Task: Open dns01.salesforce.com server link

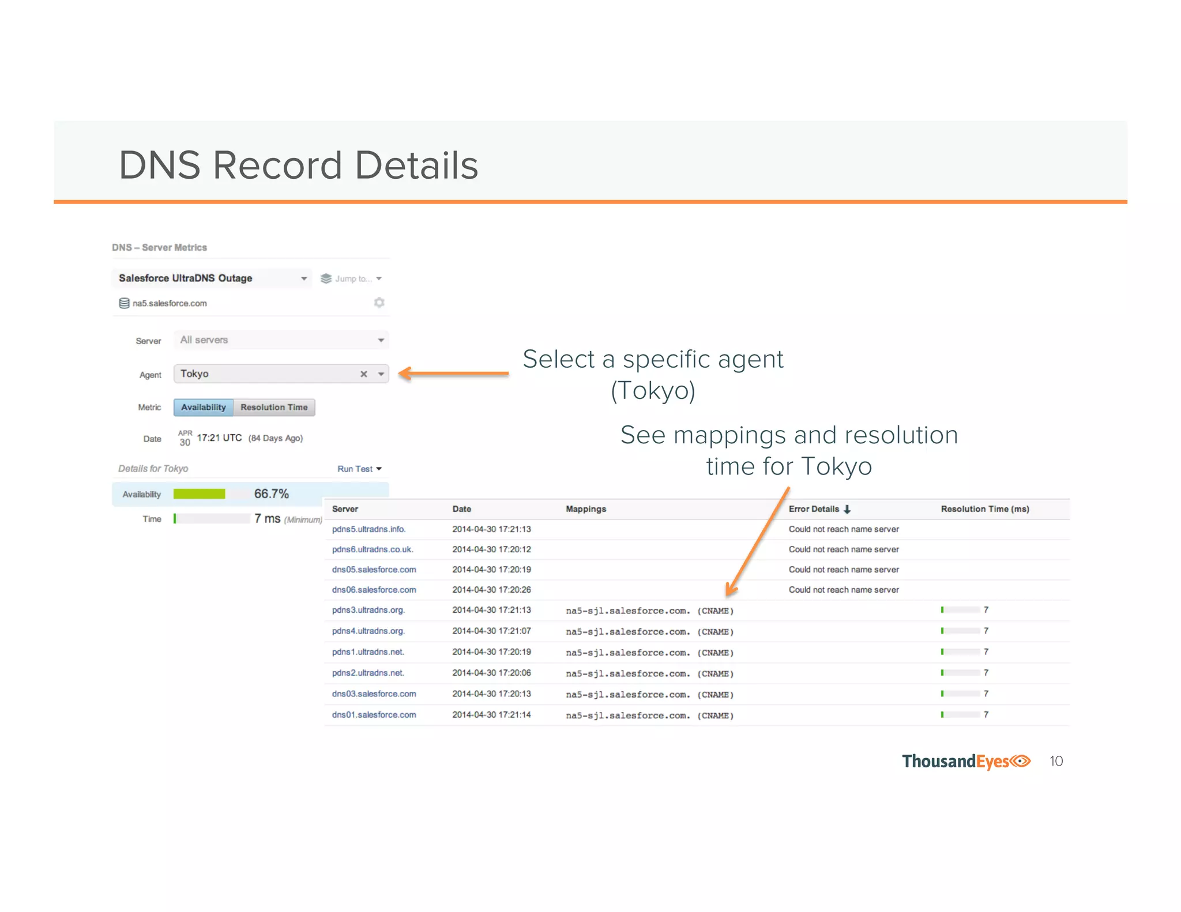Action: pos(374,715)
